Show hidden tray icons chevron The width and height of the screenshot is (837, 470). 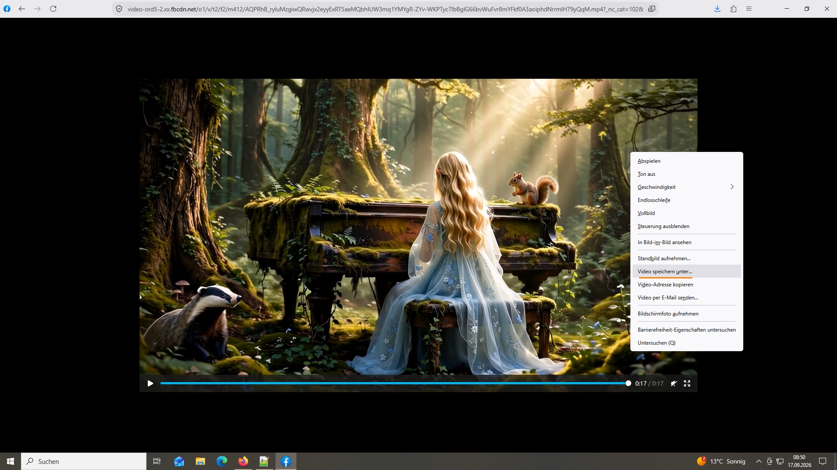pos(759,461)
